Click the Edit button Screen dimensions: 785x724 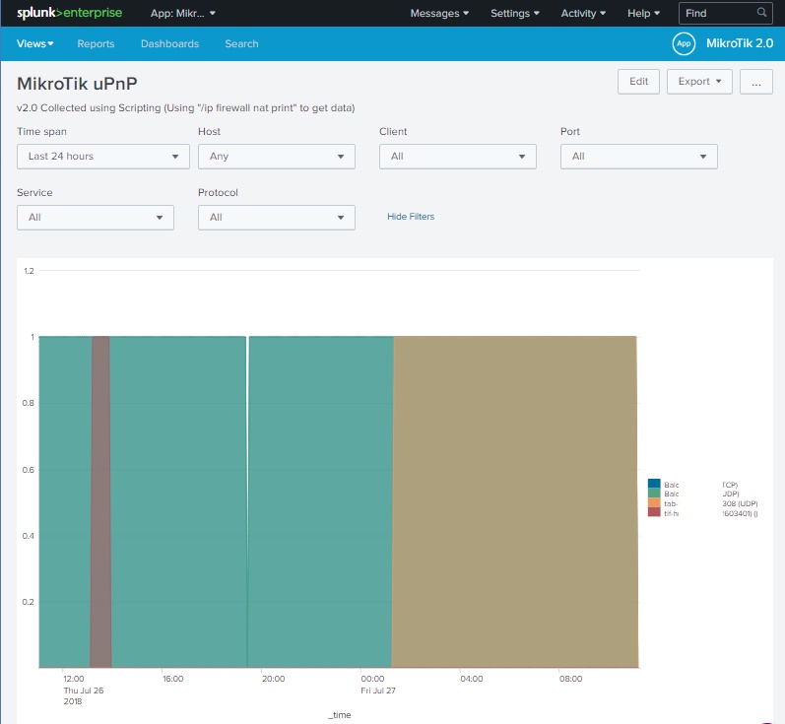tap(638, 82)
